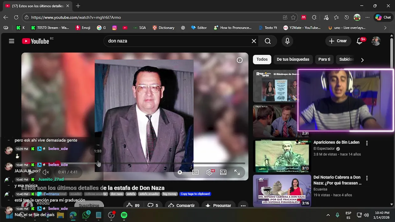Image resolution: width=395 pixels, height=222 pixels.
Task: Like the video with 89 likes
Action: pyautogui.click(x=133, y=205)
